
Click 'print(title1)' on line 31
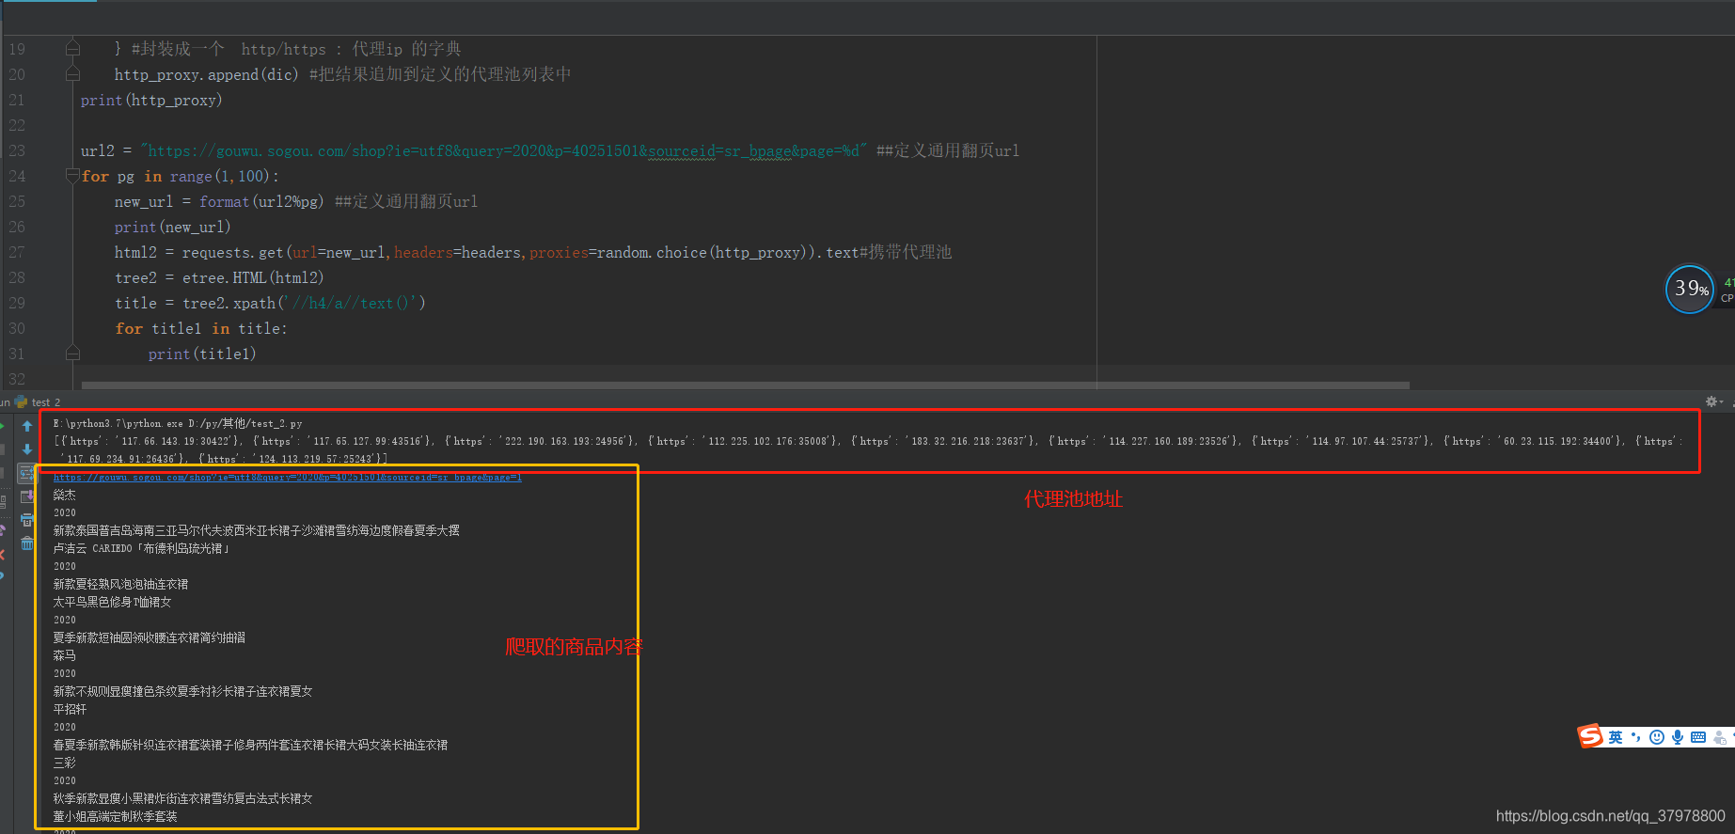coord(202,354)
